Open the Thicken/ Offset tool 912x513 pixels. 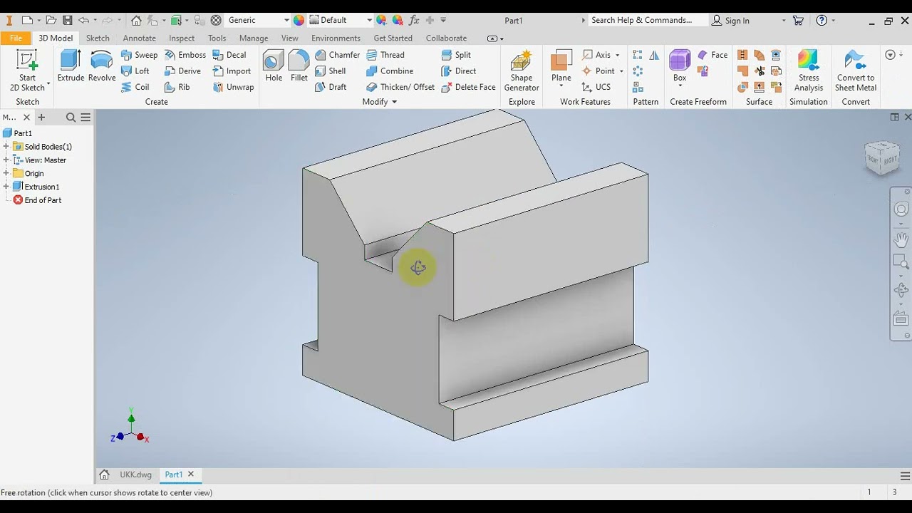(x=400, y=87)
